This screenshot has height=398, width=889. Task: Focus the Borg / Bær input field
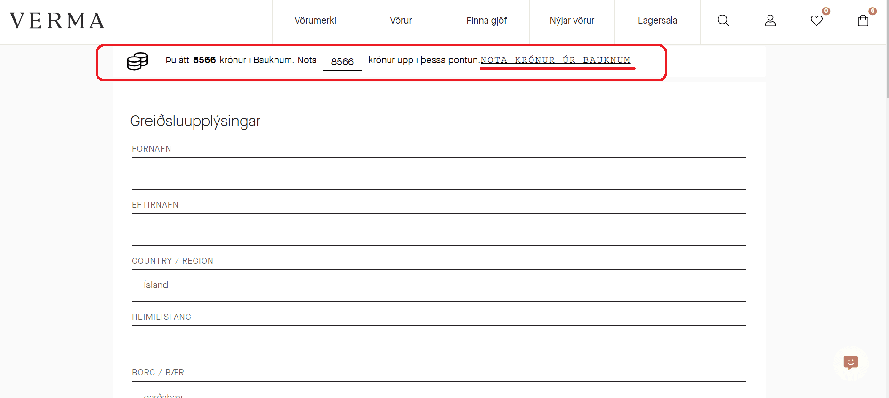439,390
